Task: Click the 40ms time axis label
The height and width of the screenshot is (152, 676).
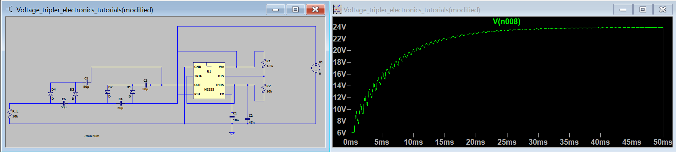Action: 600,142
